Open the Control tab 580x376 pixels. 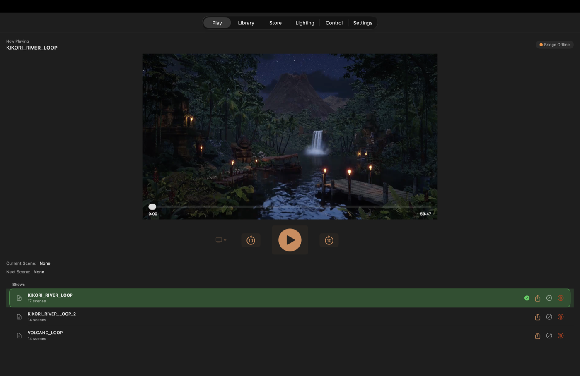point(334,23)
